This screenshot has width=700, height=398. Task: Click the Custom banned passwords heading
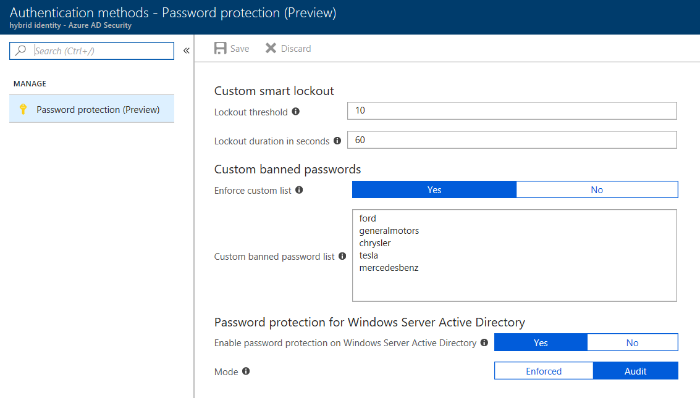pos(287,169)
